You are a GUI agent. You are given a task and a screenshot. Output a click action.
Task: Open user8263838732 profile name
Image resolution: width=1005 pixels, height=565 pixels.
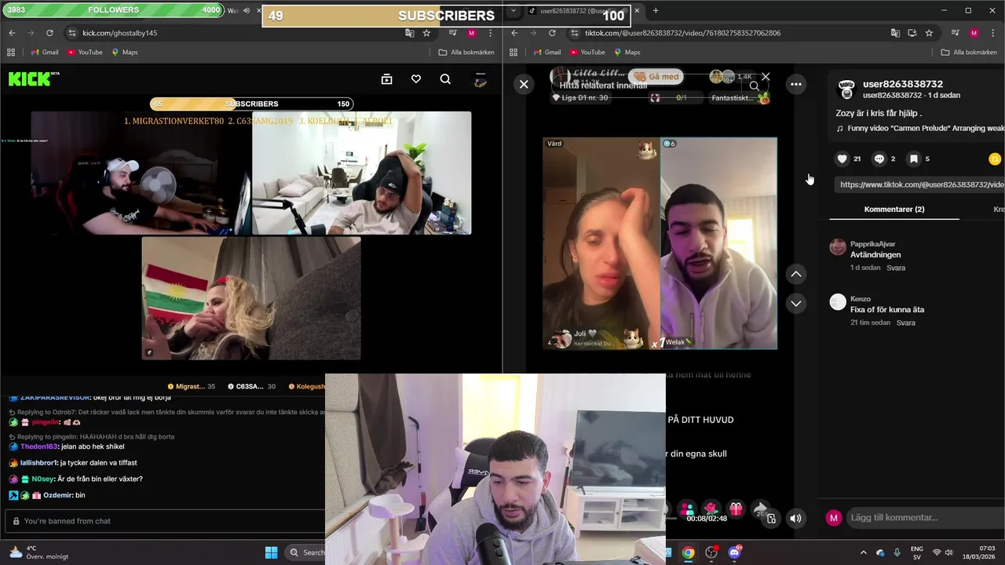pos(903,84)
